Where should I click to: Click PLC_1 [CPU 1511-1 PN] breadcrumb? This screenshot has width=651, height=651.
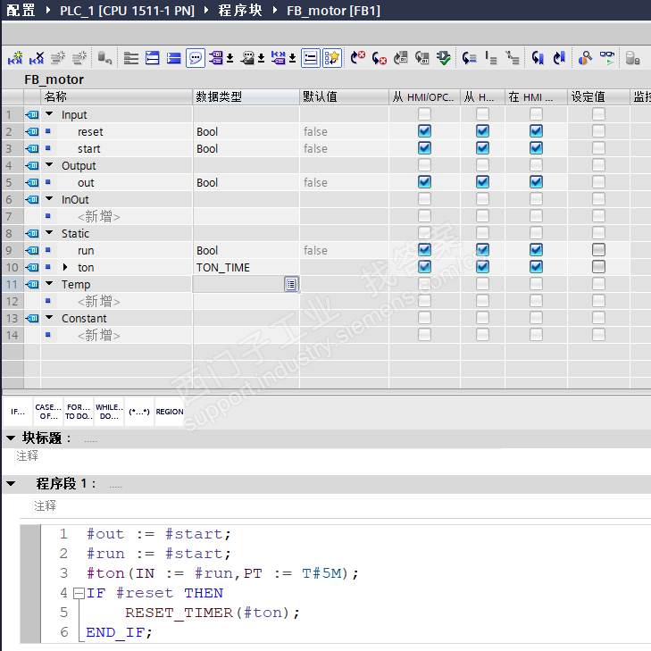point(127,11)
